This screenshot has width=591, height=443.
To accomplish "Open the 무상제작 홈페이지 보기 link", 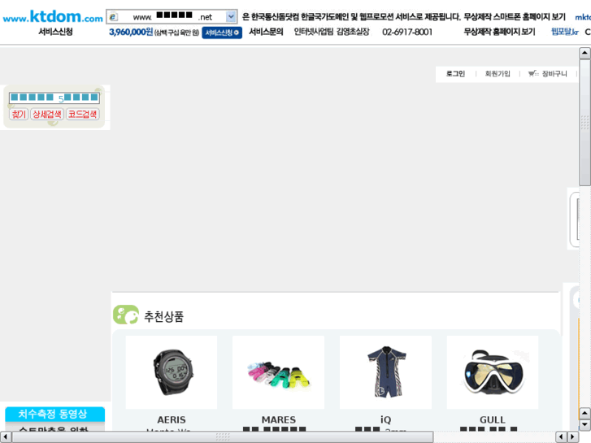I will coord(499,32).
